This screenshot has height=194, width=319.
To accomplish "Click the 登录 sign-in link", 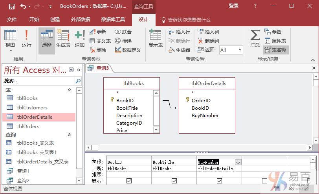I will [234, 6].
